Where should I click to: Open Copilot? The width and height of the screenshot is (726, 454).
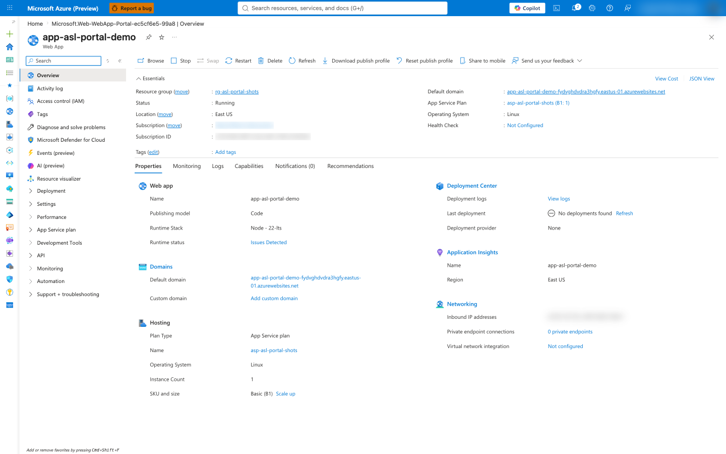coord(527,8)
